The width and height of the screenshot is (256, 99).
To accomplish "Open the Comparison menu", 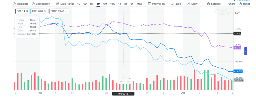I will click(x=41, y=4).
